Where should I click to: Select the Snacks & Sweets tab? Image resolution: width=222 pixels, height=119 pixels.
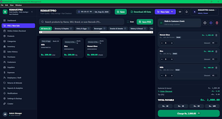click(x=118, y=29)
